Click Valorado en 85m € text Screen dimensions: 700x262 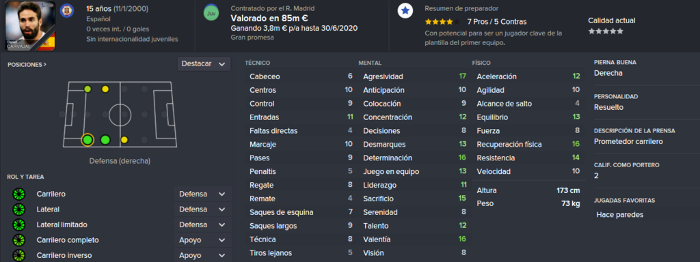(x=269, y=18)
